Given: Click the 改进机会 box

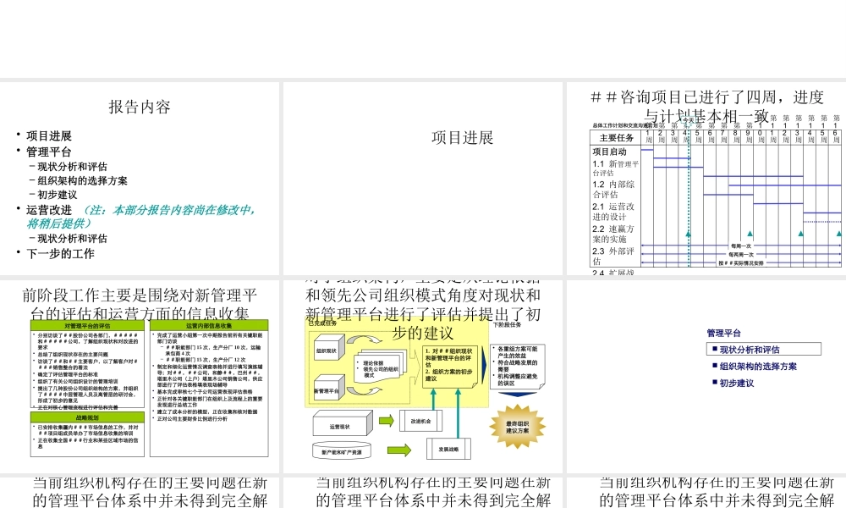Looking at the screenshot, I should tap(420, 421).
